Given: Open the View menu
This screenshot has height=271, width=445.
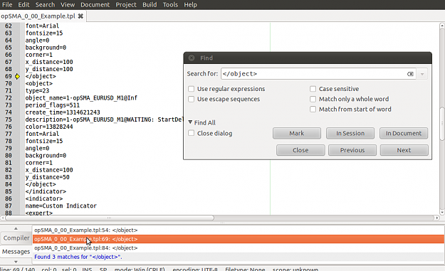Looking at the screenshot, I should tap(68, 4).
